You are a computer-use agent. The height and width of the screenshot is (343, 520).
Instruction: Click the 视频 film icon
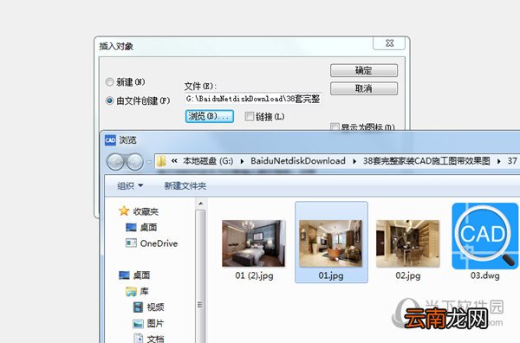tap(138, 307)
